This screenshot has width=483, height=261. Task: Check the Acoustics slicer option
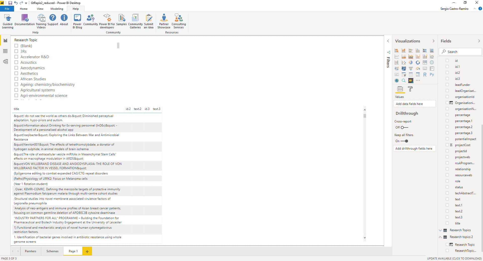(16, 62)
